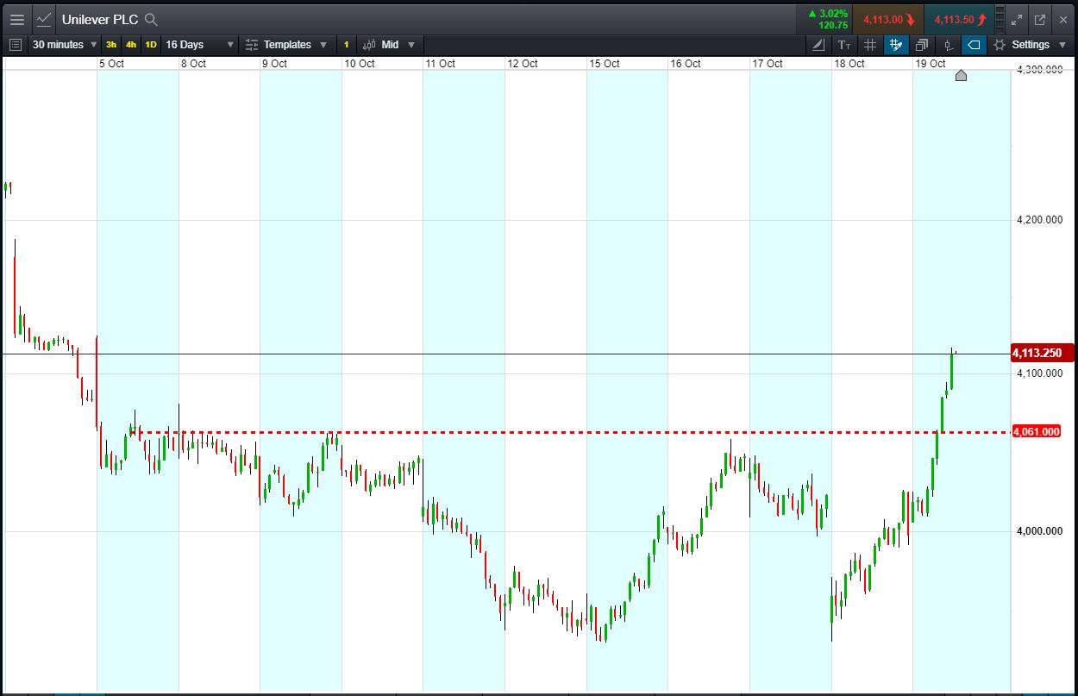
Task: Switch to the 4h timeframe shortcut
Action: coord(131,45)
